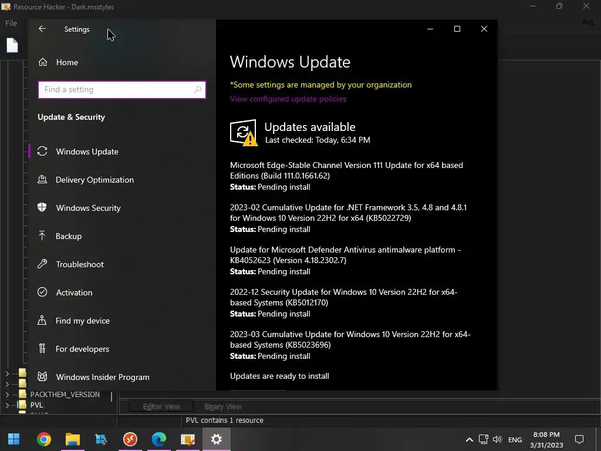
Task: Click Last checked: Today, 6:34 PM text
Action: (318, 140)
